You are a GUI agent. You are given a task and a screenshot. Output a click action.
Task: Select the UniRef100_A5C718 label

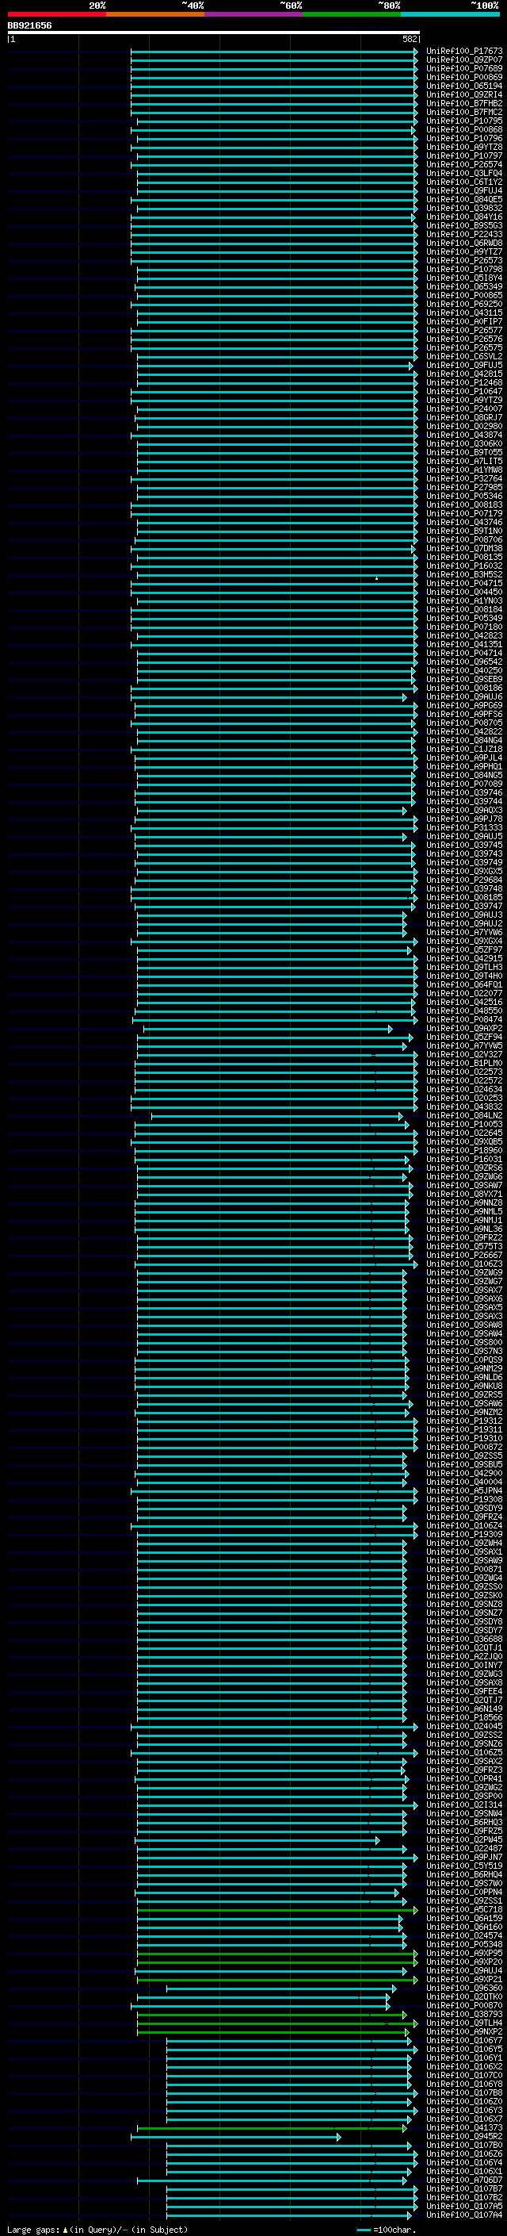click(463, 1910)
